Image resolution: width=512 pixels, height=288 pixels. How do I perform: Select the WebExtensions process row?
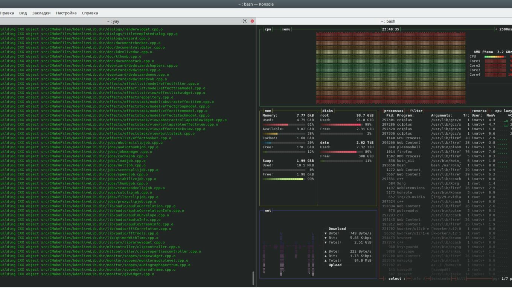point(446,188)
